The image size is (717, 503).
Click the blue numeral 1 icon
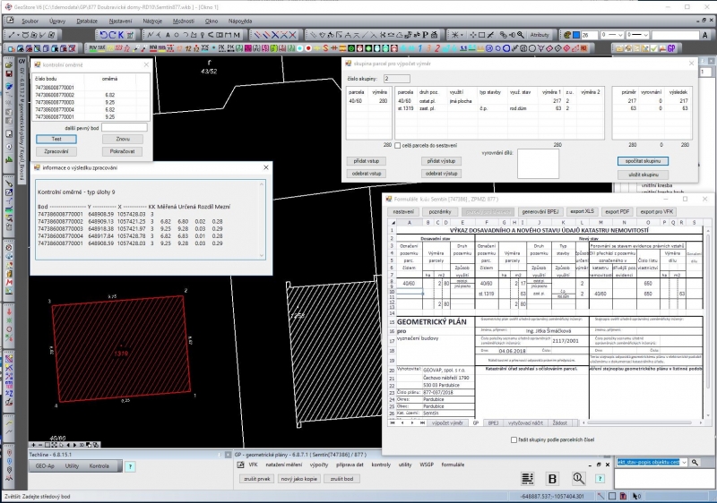[419, 48]
